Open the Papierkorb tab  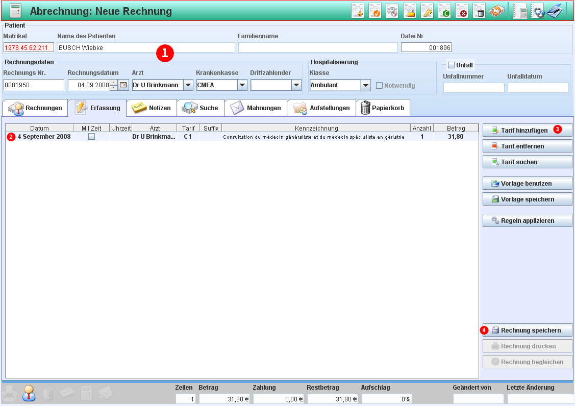point(383,108)
